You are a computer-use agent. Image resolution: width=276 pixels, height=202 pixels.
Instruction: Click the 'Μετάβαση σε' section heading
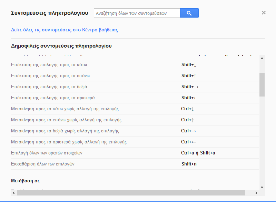26,181
